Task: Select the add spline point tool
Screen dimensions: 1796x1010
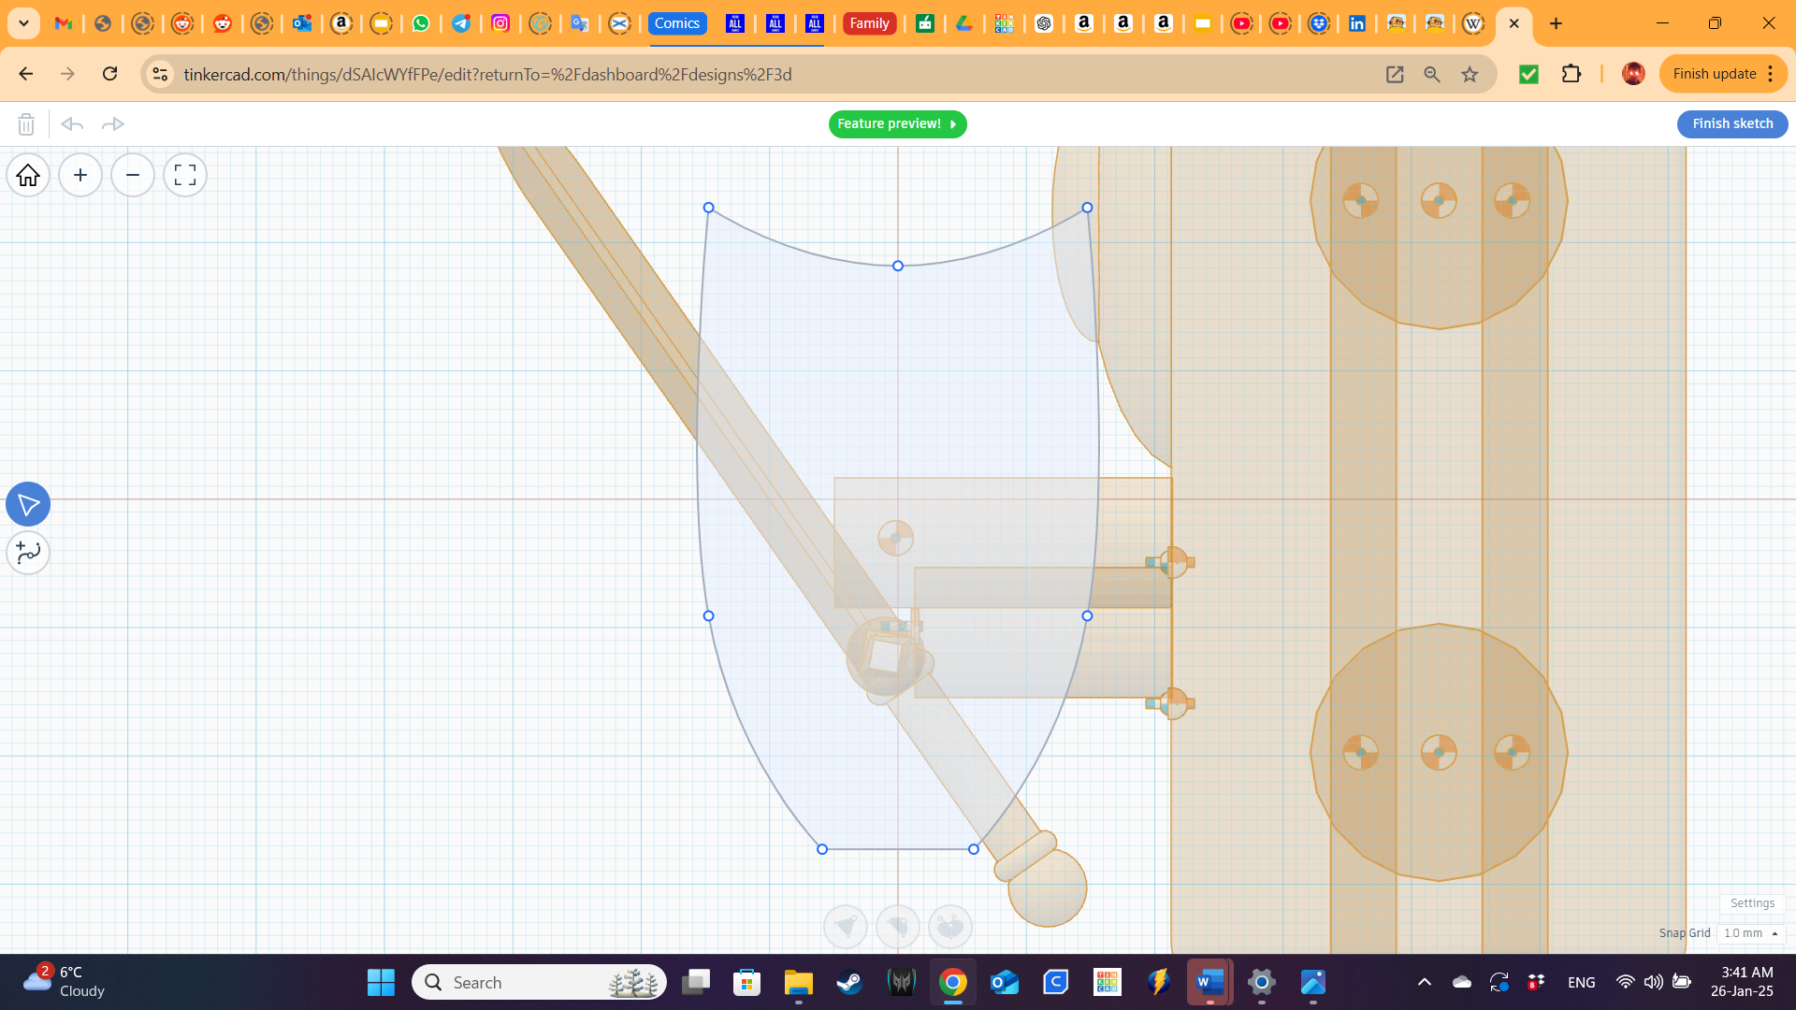Action: coord(28,553)
